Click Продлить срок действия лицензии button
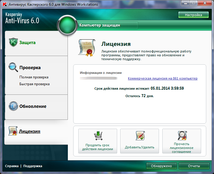This screenshot has width=214, height=174. [x=98, y=141]
